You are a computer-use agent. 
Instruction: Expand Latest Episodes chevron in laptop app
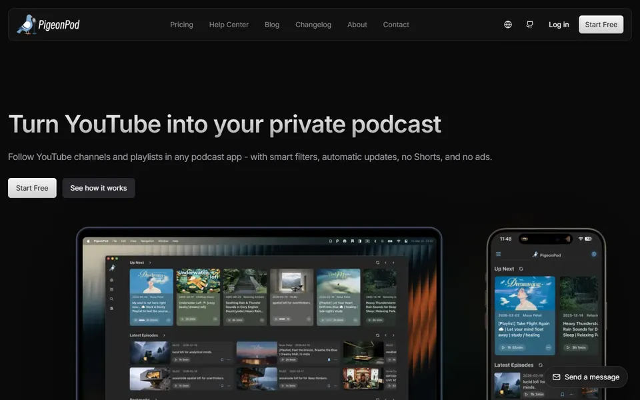tap(164, 335)
